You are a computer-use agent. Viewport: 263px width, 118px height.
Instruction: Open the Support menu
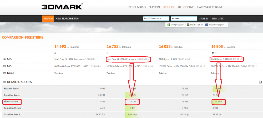pos(154,7)
